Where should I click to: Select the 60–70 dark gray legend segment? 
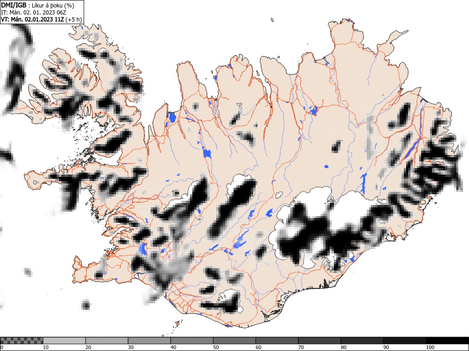pyautogui.click(x=277, y=341)
